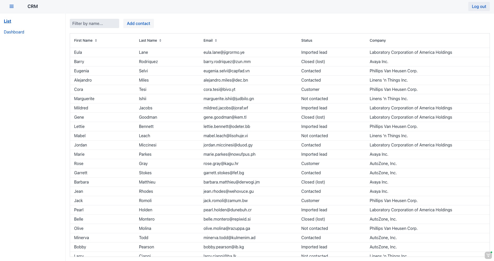This screenshot has width=494, height=261.
Task: Click Garrett in the First Name column
Action: (x=81, y=173)
